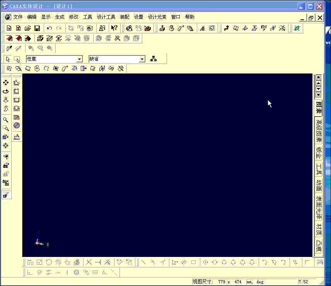Click the pan move-arrows camera tool
331x286 pixels.
(6, 83)
